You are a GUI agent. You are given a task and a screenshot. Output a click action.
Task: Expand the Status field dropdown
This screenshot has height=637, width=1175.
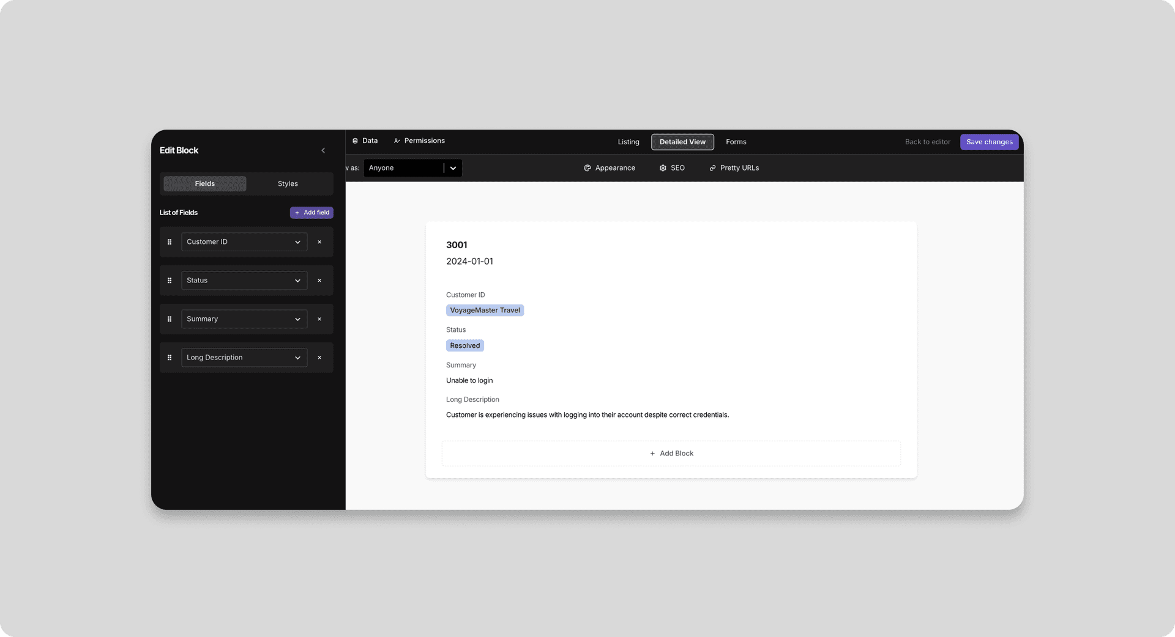click(244, 281)
